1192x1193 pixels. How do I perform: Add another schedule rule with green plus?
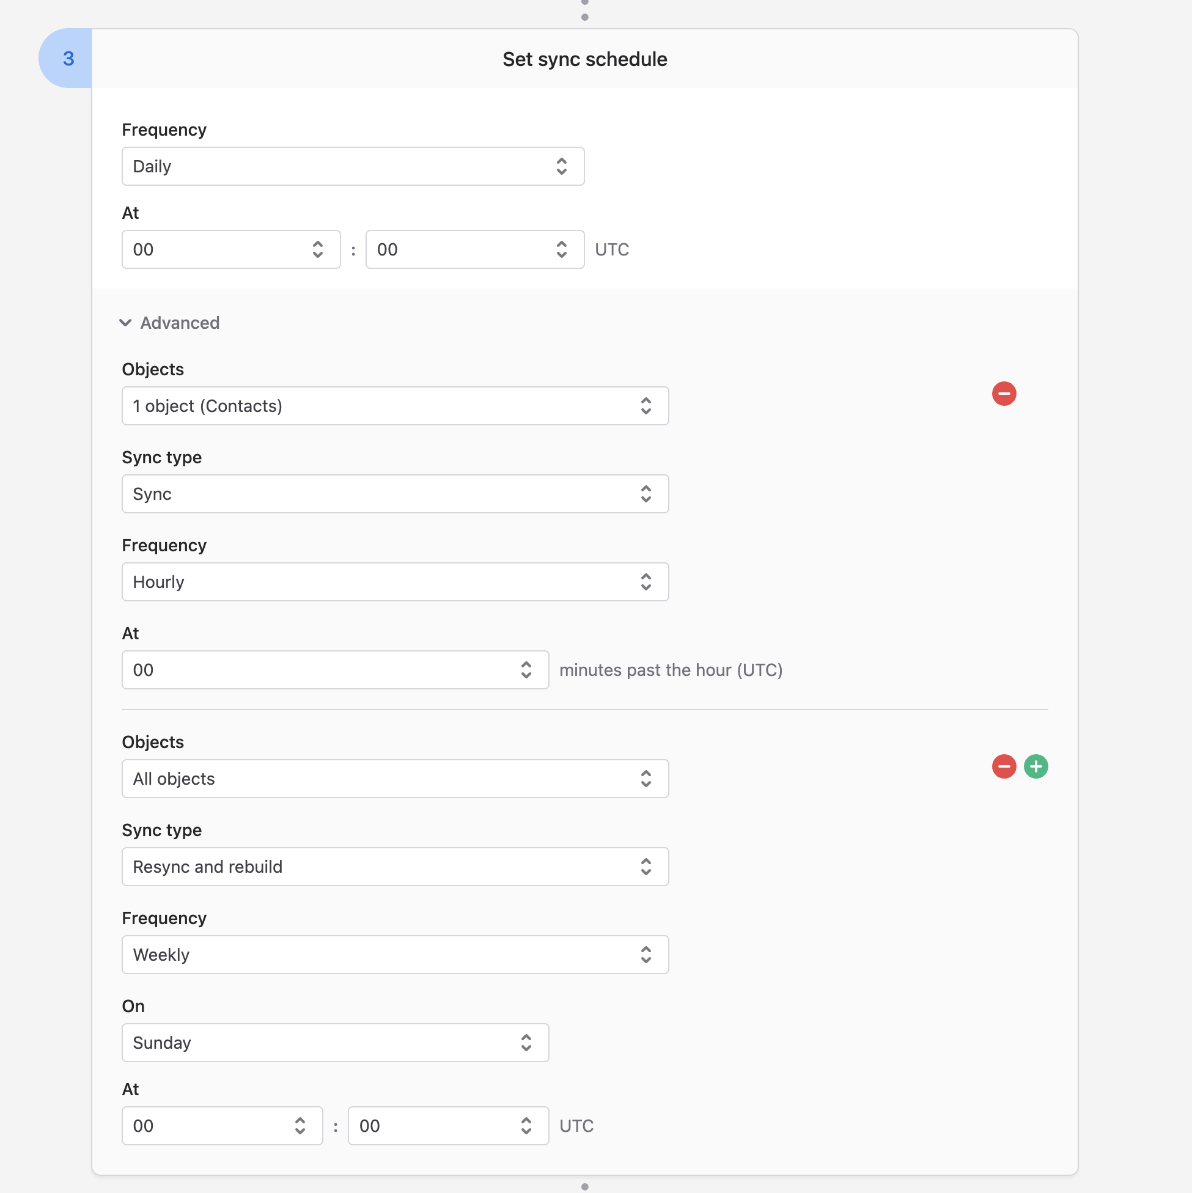coord(1036,766)
